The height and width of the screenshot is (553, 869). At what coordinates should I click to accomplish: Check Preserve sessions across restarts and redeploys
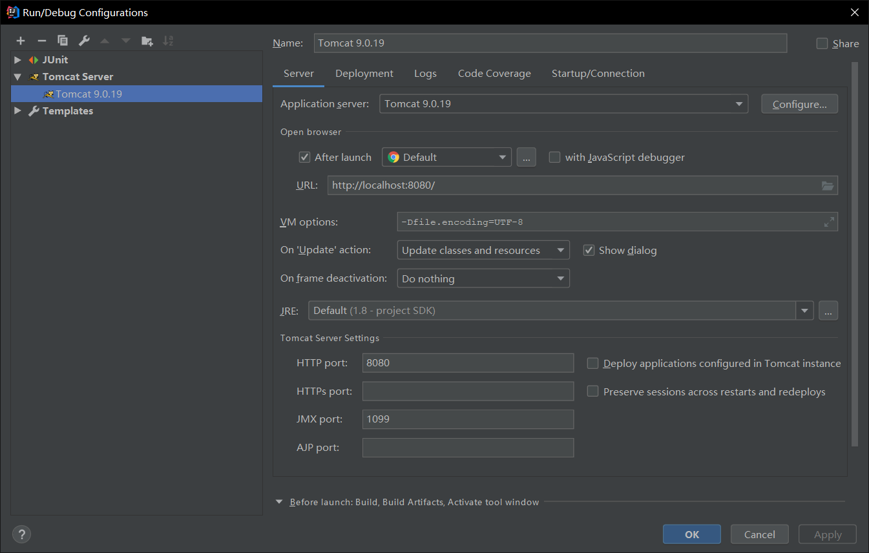(592, 391)
